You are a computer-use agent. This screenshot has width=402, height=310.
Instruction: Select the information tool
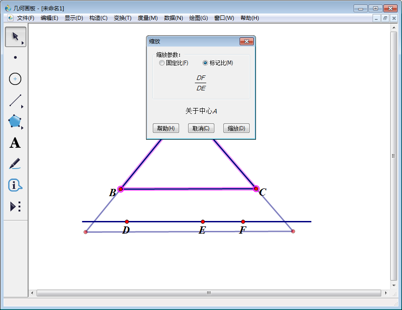(14, 185)
